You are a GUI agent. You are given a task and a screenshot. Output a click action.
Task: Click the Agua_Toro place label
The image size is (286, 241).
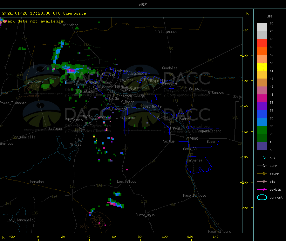[x=34, y=82]
